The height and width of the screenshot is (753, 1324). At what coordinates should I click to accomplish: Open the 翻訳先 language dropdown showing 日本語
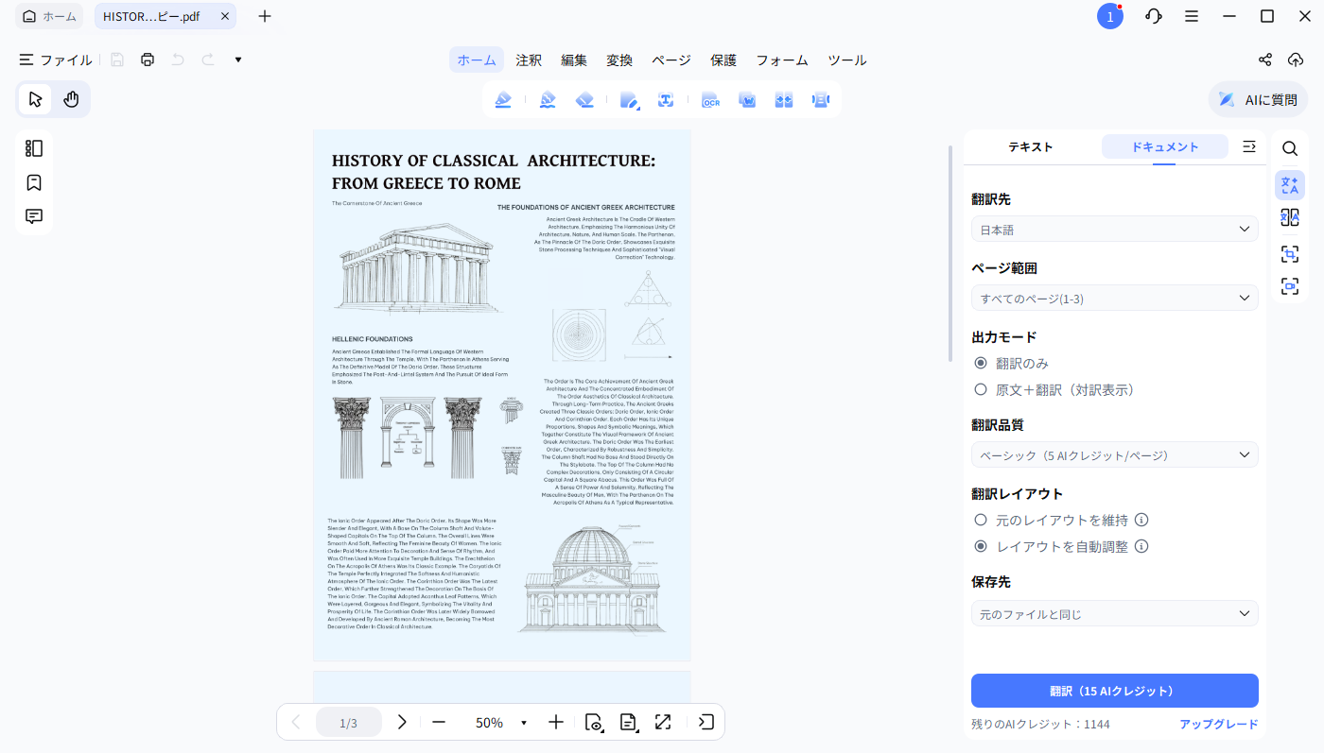(x=1115, y=230)
